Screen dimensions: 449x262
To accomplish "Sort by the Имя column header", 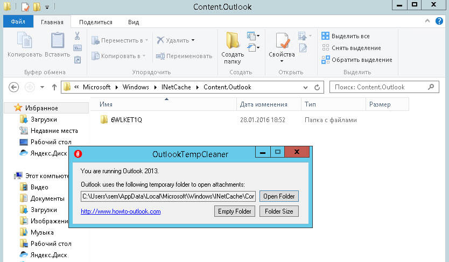I will point(164,104).
